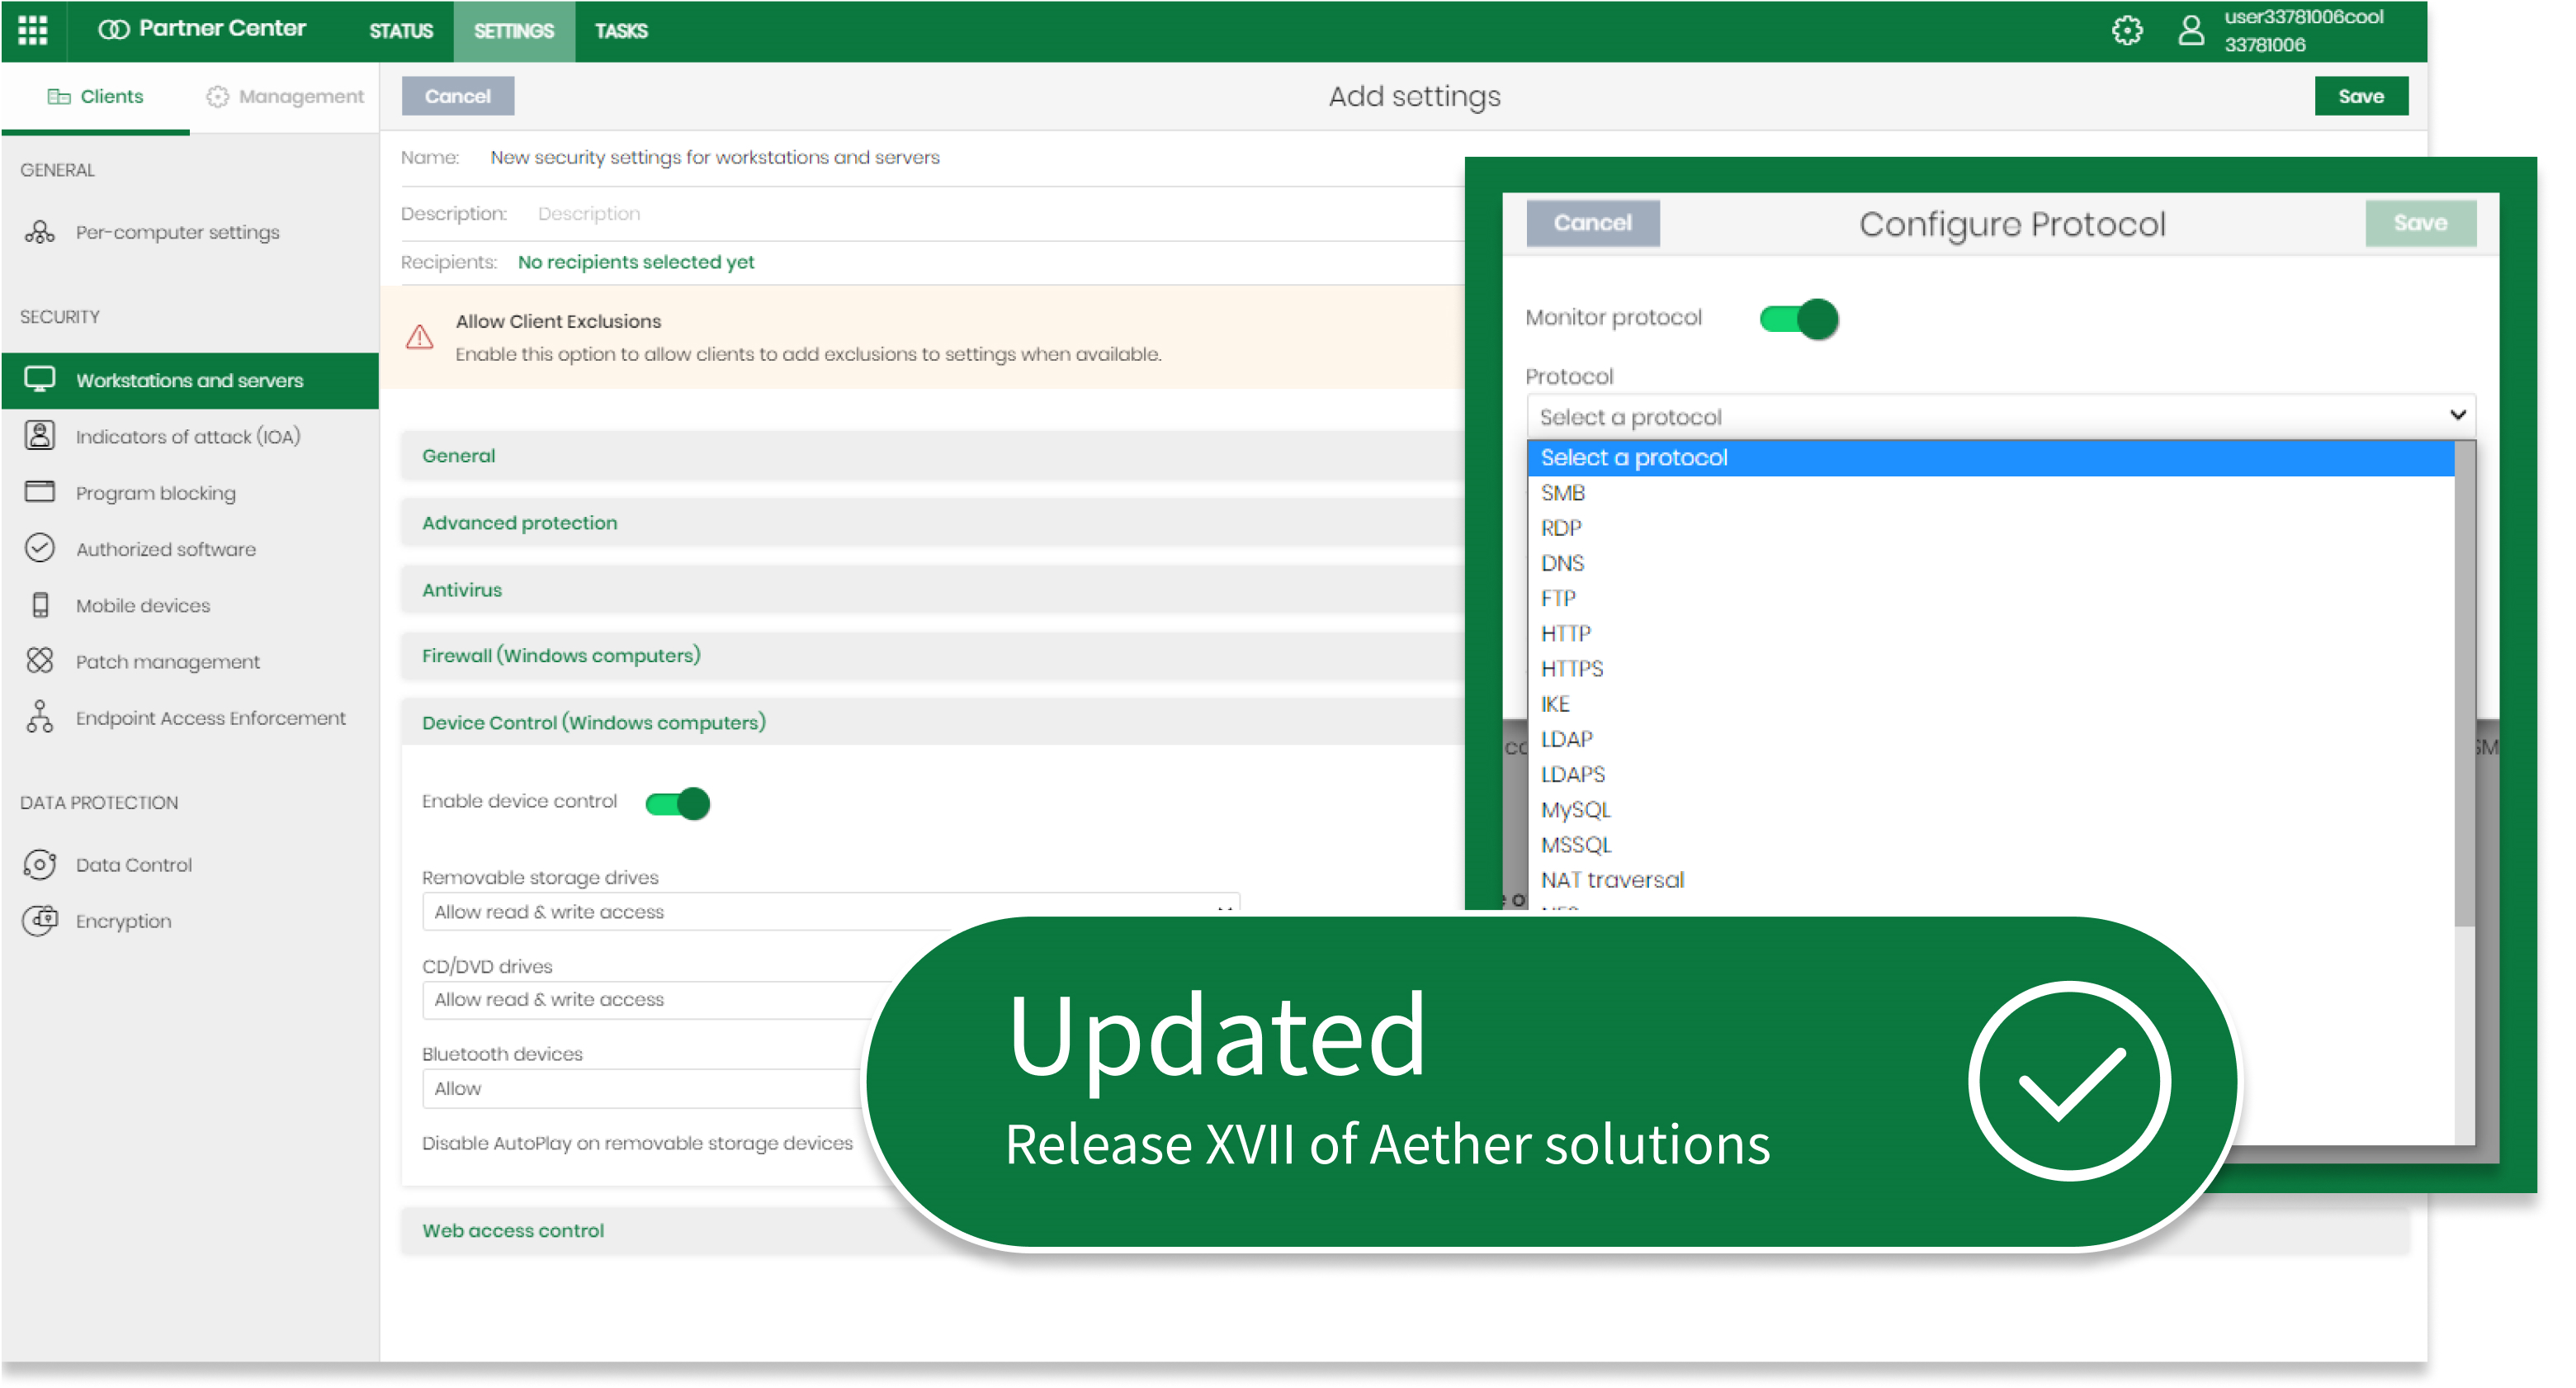This screenshot has height=1388, width=2576.
Task: Switch to the TASKS tab
Action: 621,31
